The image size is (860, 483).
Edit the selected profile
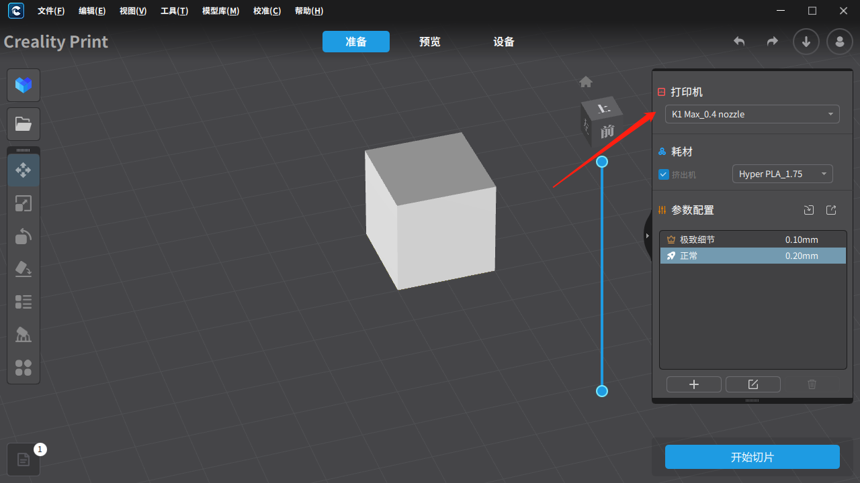click(753, 384)
